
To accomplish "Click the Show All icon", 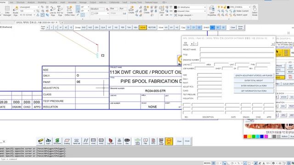I will click(x=161, y=11).
